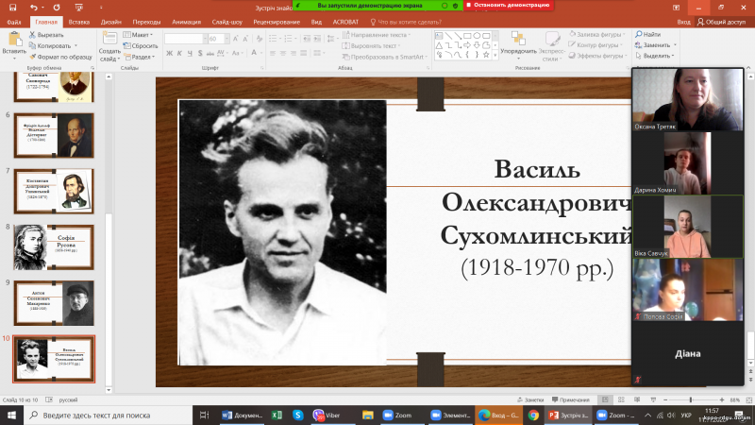Click Остановить демонстрацию to stop sharing
The image size is (755, 425).
508,6
